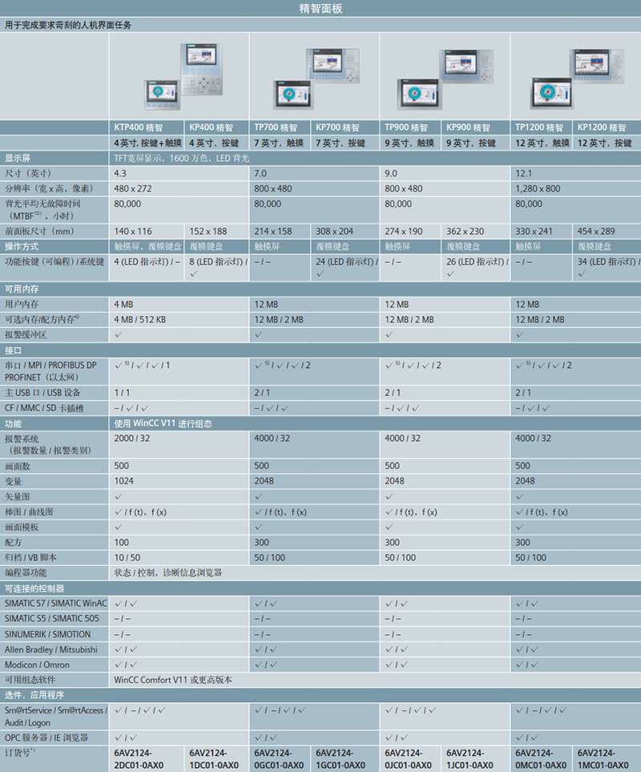The height and width of the screenshot is (772, 641).
Task: Select the 可连接的控制器 section header
Action: 320,588
